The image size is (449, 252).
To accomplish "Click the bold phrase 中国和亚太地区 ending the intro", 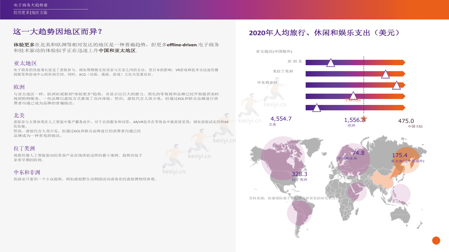I will [x=117, y=51].
